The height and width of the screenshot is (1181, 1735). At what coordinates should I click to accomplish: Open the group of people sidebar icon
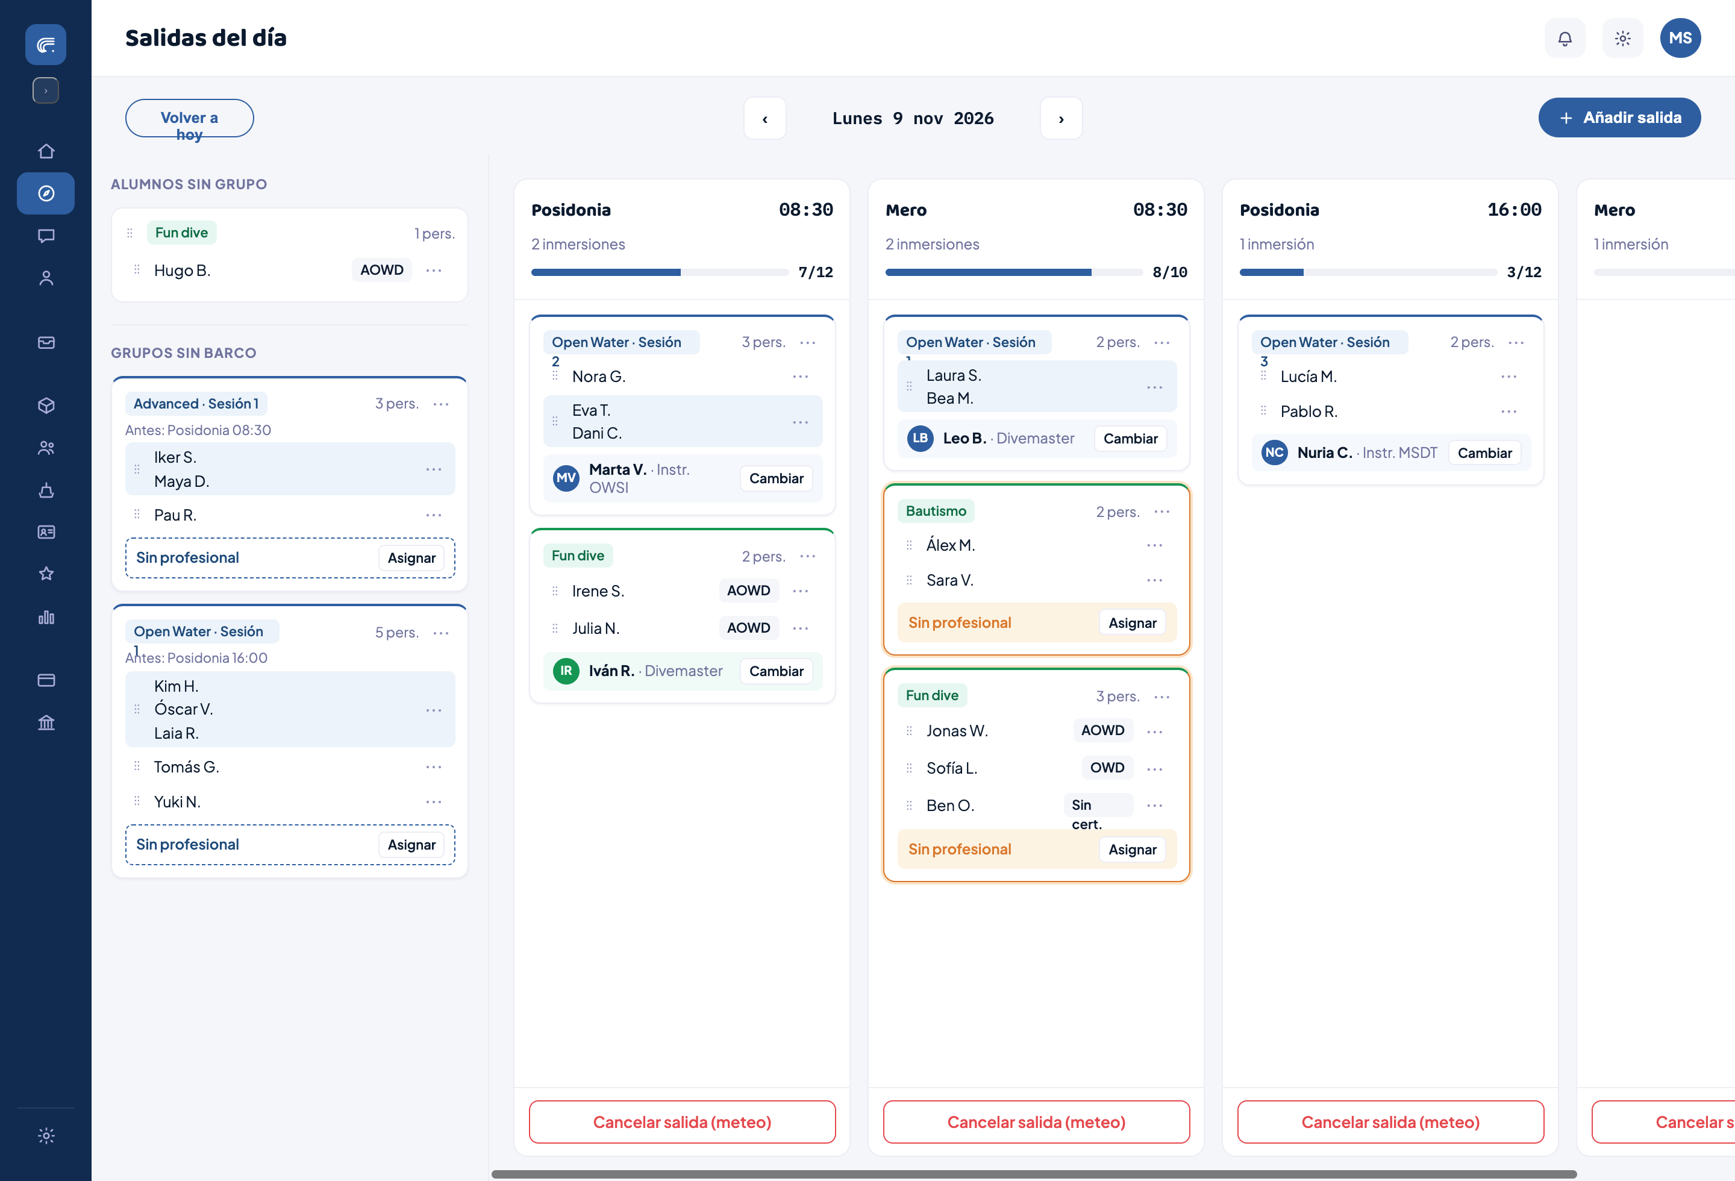point(46,448)
